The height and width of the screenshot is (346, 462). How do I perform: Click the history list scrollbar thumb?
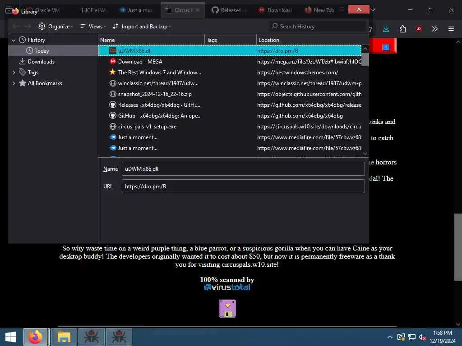coord(365,59)
